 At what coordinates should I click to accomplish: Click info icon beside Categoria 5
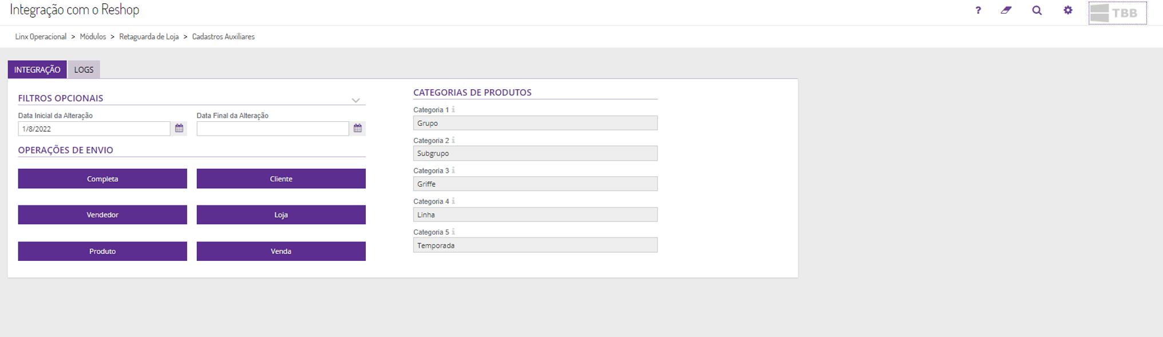pyautogui.click(x=453, y=232)
